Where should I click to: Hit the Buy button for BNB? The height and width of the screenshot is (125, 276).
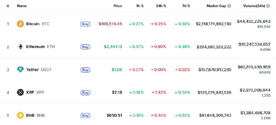pyautogui.click(x=85, y=115)
